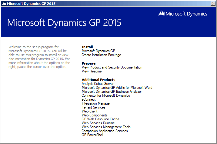
Task: Choose Microsoft Dynamics GP Business Analyzer
Action: [112, 92]
